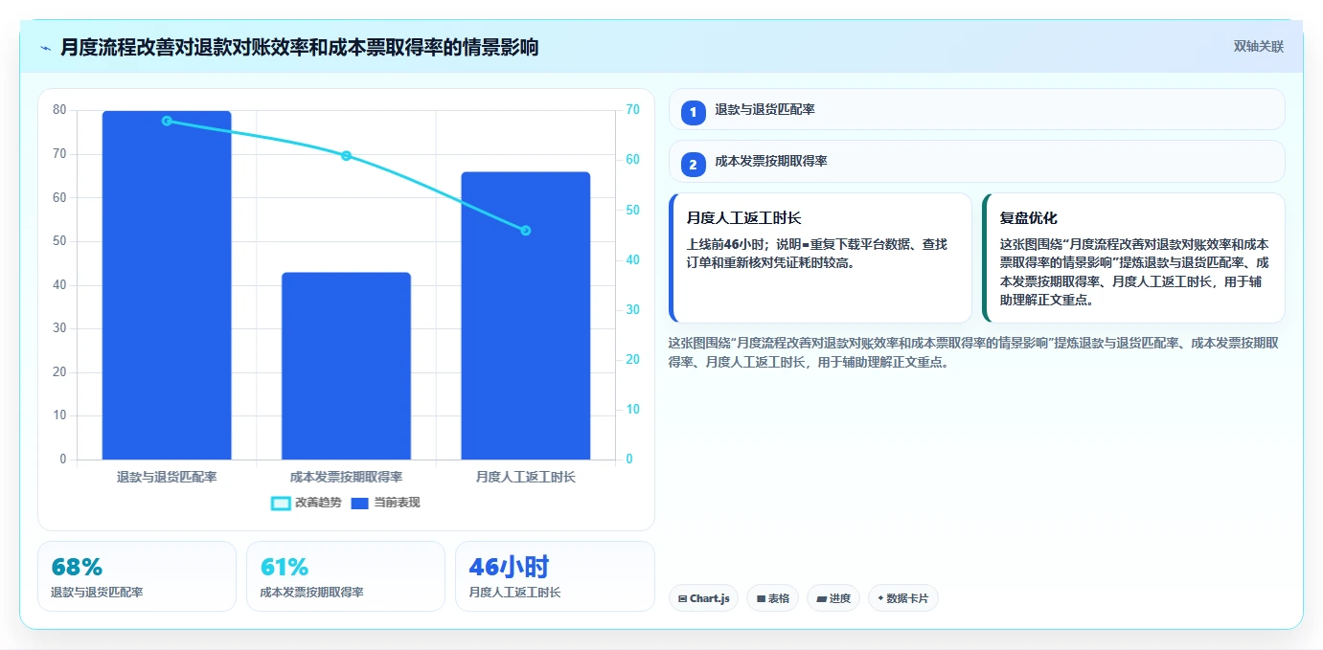This screenshot has height=650, width=1323.
Task: Click the 月度人工返工时长 bar in chart
Action: pos(525,316)
